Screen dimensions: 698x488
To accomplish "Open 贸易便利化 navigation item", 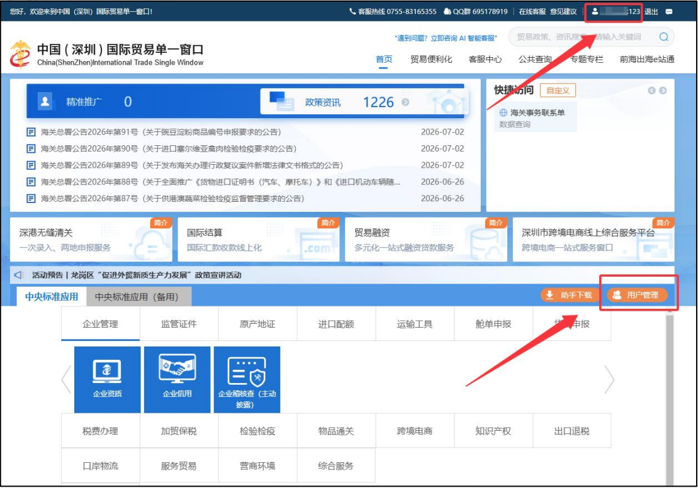I will coord(431,59).
